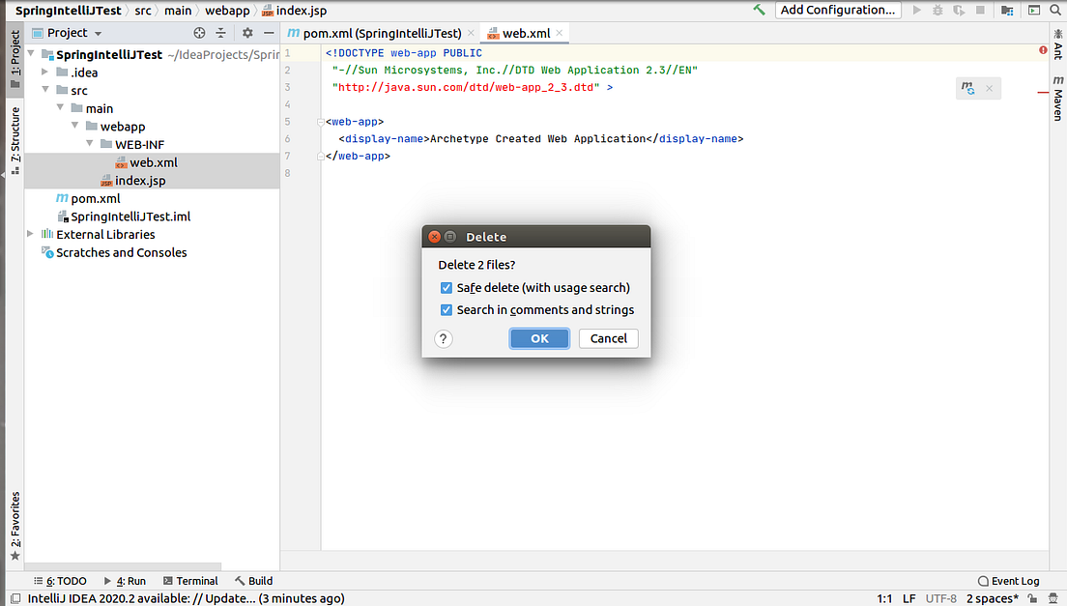The image size is (1067, 606).
Task: Confirm deletion by clicking OK
Action: point(539,338)
